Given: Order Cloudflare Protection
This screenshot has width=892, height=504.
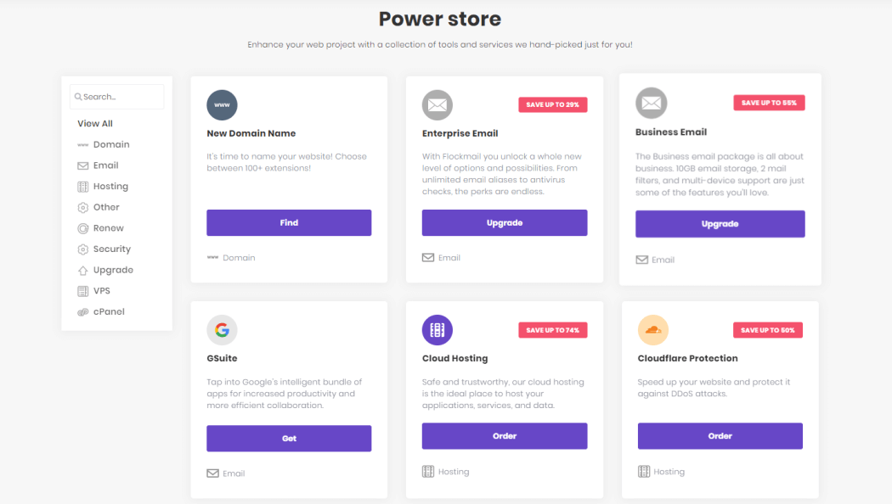Looking at the screenshot, I should coord(720,436).
